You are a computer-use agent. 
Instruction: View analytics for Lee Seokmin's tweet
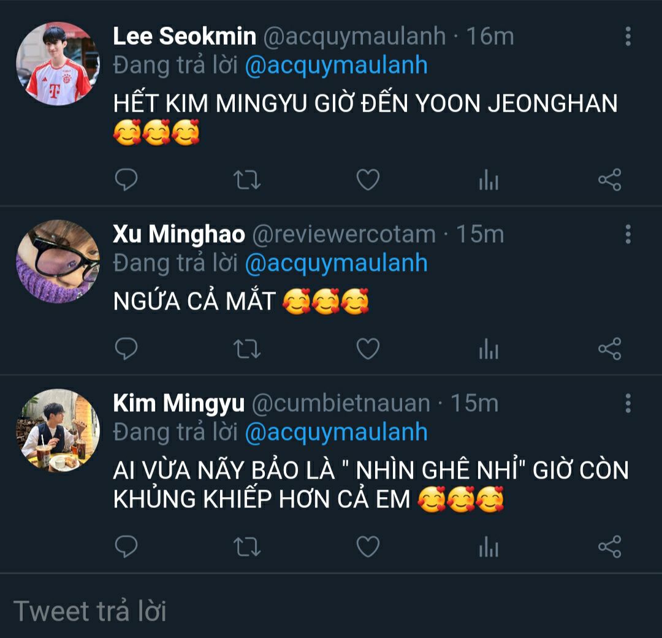coord(489,180)
